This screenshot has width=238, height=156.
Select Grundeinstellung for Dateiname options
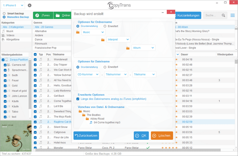[78, 67]
